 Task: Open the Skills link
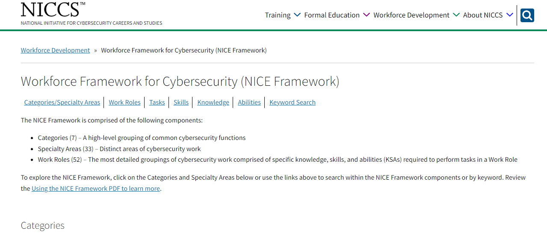click(x=181, y=102)
